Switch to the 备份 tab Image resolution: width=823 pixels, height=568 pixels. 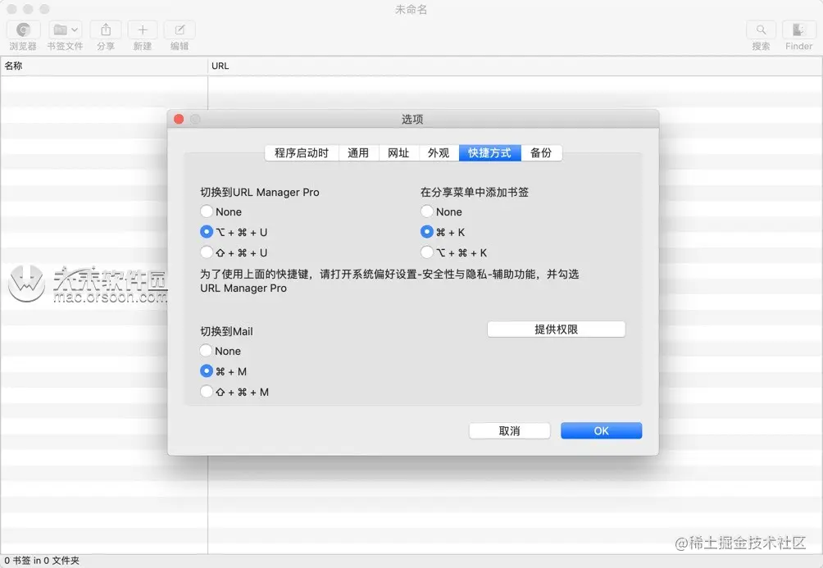point(541,152)
